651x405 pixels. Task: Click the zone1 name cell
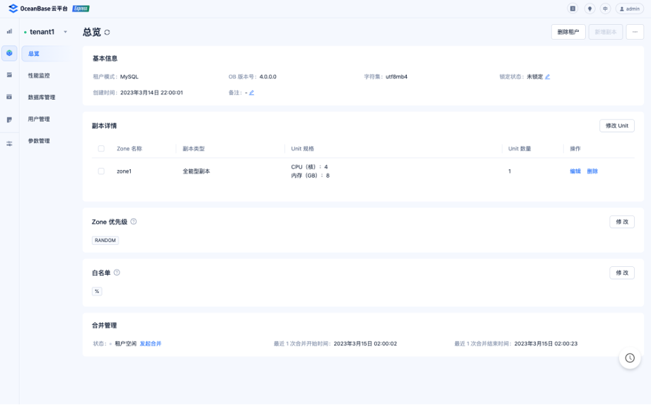[124, 171]
